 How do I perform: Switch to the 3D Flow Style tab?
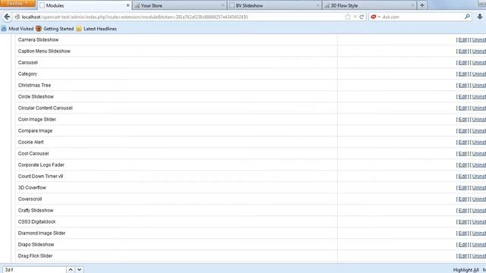click(370, 5)
